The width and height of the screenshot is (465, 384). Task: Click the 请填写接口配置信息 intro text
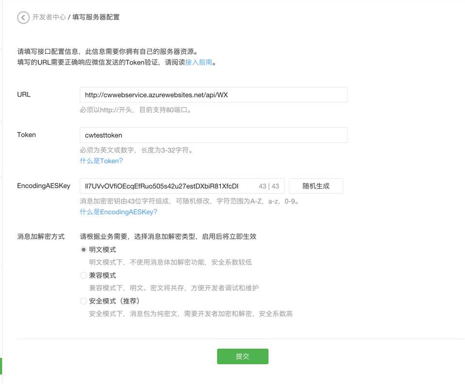click(x=107, y=51)
